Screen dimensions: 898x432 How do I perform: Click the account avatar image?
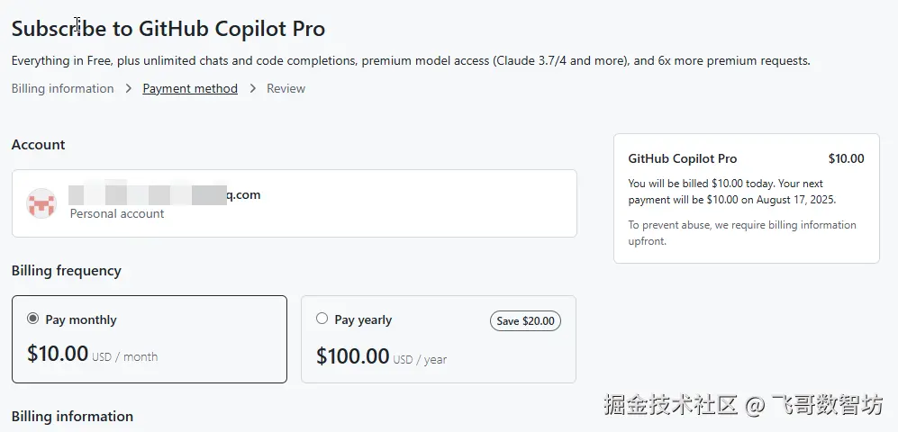41,203
